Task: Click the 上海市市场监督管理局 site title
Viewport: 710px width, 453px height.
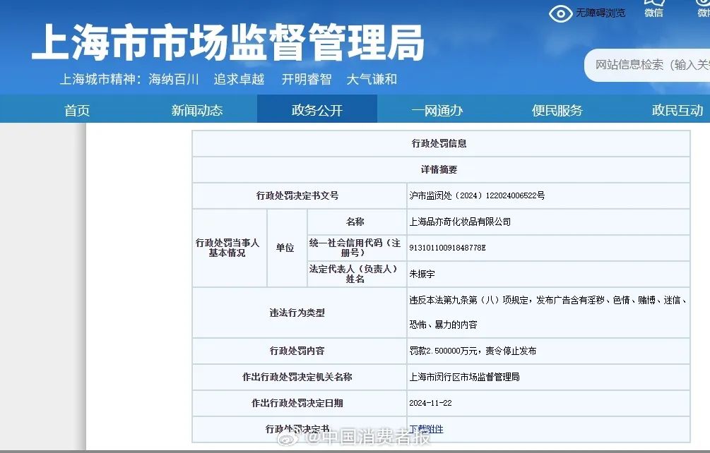Action: point(227,42)
